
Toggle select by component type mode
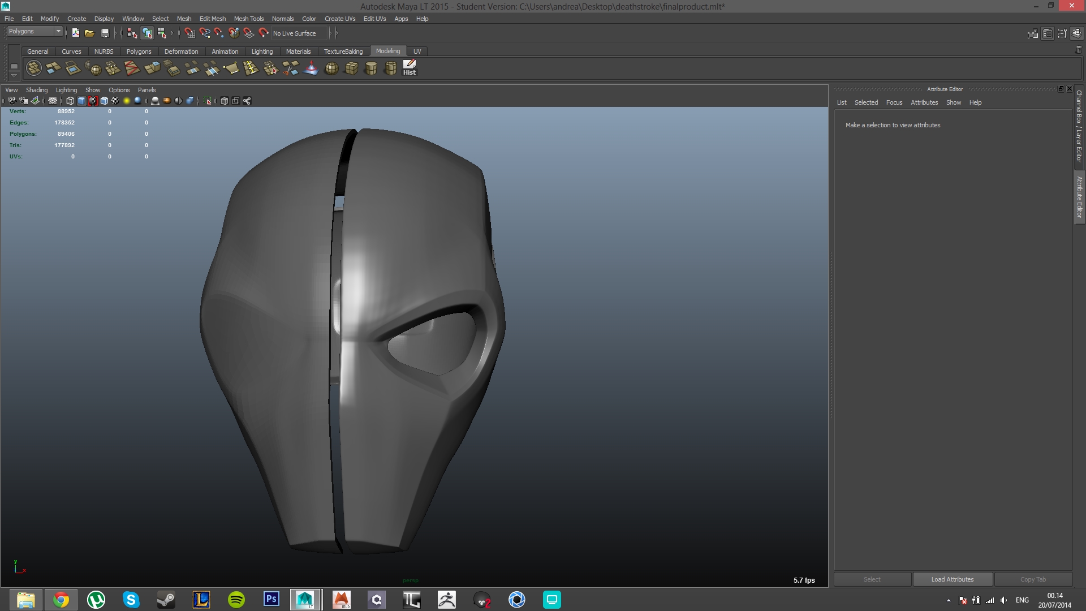click(162, 33)
